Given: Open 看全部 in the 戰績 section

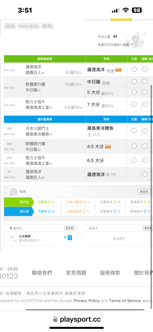Looking at the screenshot, I should 144,192.
